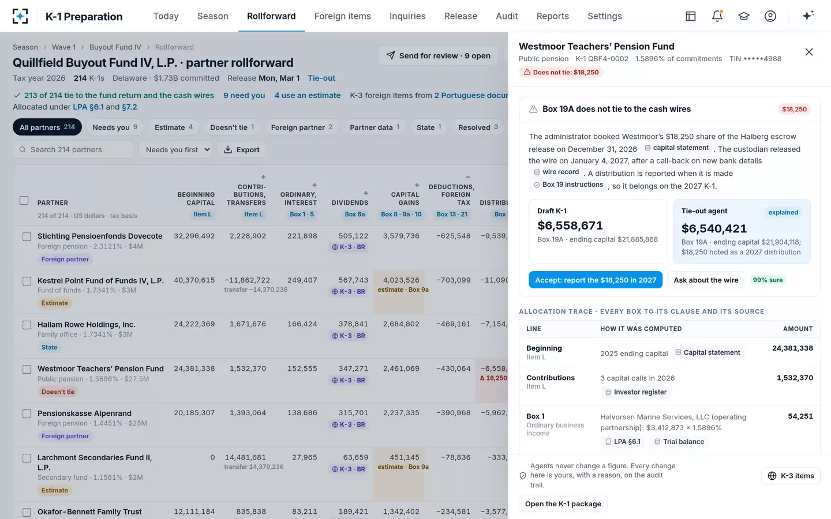Select the Stichting Pensioenfonds Dovecote checkbox
The height and width of the screenshot is (519, 831).
27,236
